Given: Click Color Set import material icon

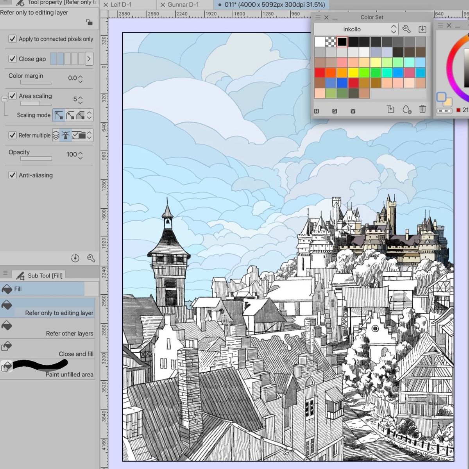Looking at the screenshot, I should click(422, 29).
